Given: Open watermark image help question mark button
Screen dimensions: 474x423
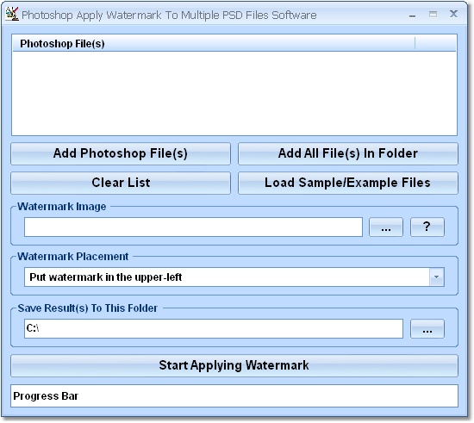Looking at the screenshot, I should (x=427, y=227).
